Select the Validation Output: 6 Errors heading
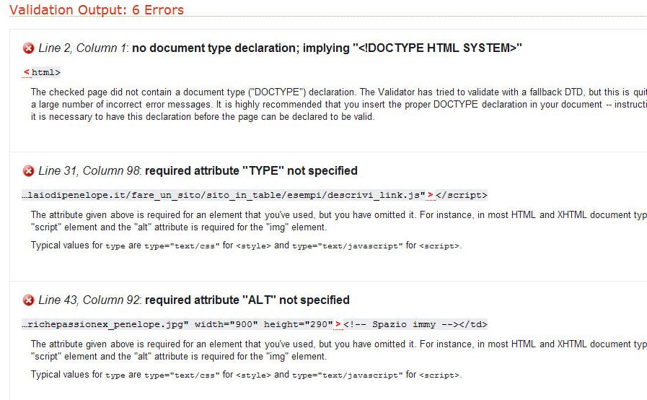This screenshot has width=647, height=400. coord(97,9)
